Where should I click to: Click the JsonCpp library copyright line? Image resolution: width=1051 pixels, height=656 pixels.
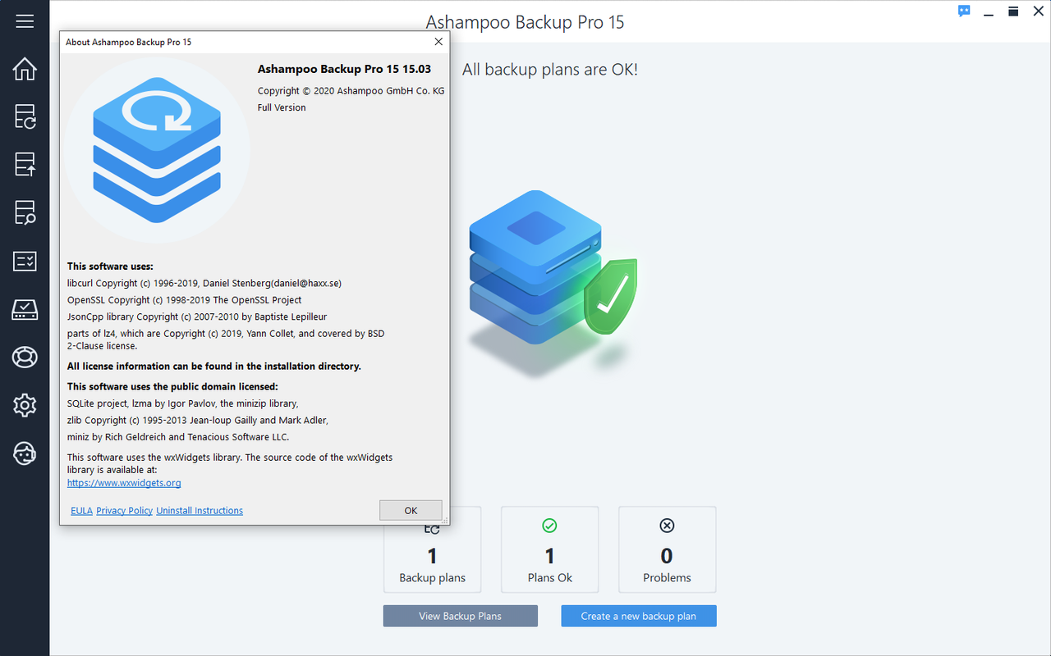point(197,317)
